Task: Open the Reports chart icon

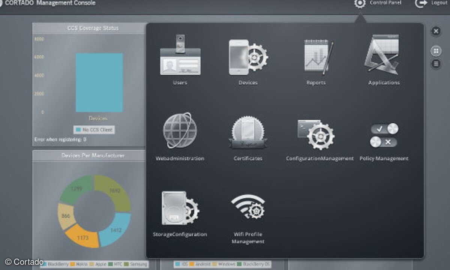Action: point(318,57)
